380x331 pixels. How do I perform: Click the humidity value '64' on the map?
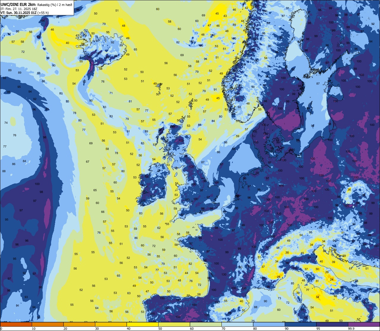tap(97, 308)
